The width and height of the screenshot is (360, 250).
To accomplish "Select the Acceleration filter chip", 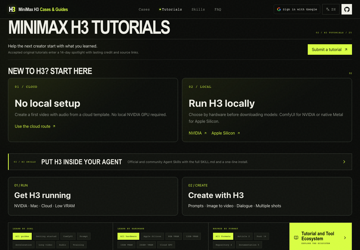I will point(24,245).
